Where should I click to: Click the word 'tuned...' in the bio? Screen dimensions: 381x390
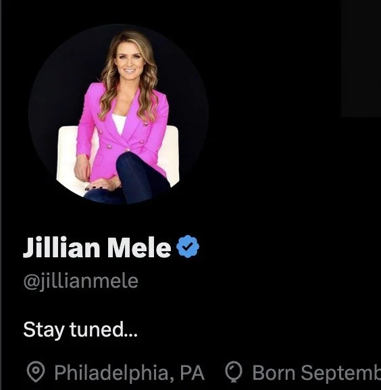(x=103, y=329)
